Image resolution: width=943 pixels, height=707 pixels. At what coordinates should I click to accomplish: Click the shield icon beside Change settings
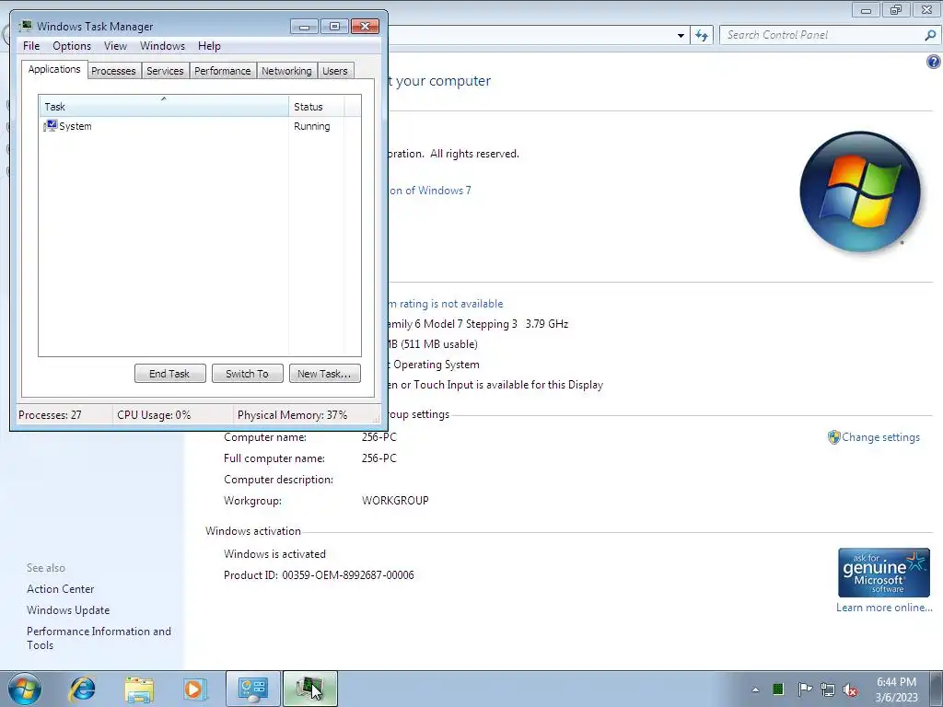[833, 437]
